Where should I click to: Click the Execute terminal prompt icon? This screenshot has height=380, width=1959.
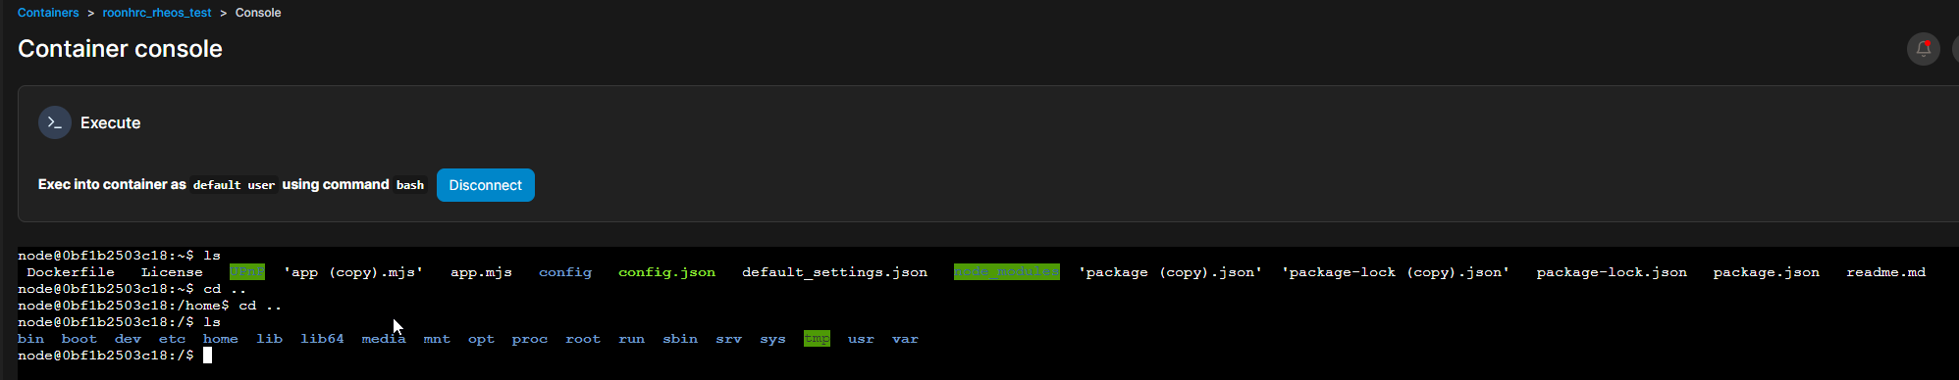click(x=55, y=122)
